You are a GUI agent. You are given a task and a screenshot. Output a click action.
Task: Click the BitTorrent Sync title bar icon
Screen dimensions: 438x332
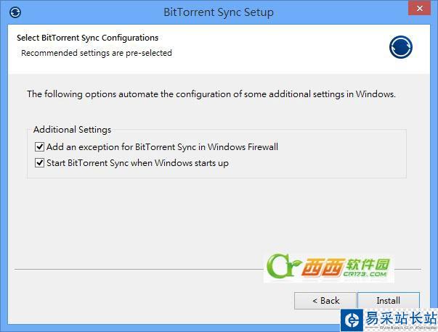tap(16, 12)
